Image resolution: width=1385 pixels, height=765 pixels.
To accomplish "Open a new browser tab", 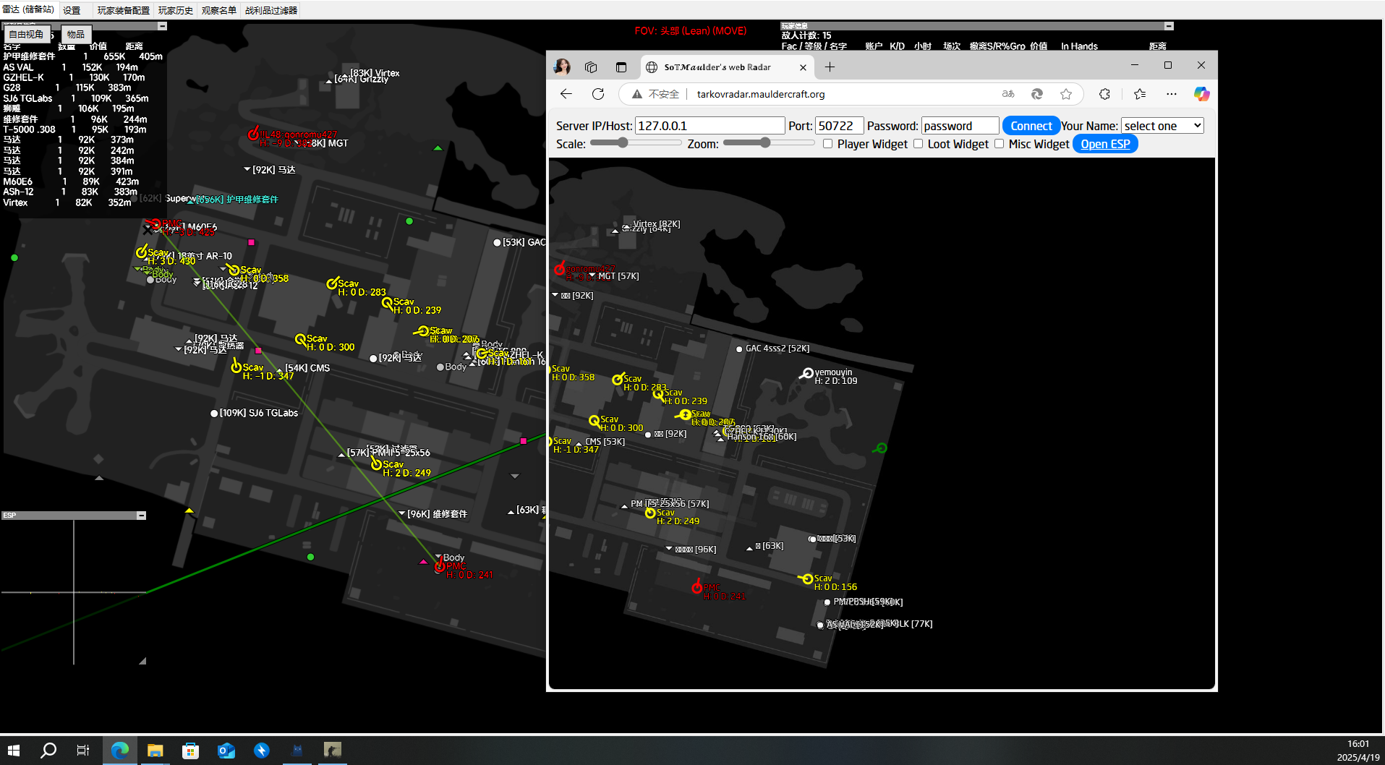I will (x=830, y=67).
